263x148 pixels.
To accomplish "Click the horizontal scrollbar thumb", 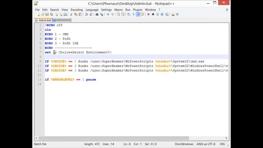I will pyautogui.click(x=114, y=138).
